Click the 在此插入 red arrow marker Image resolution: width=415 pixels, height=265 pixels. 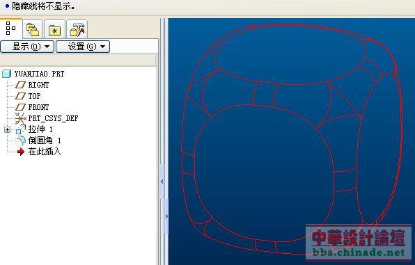coord(21,152)
